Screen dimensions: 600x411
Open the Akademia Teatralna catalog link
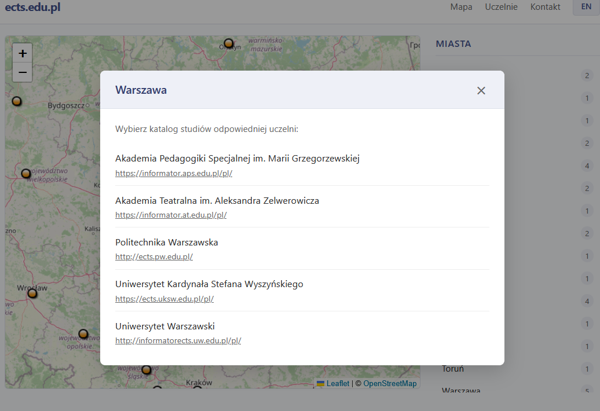pos(170,214)
